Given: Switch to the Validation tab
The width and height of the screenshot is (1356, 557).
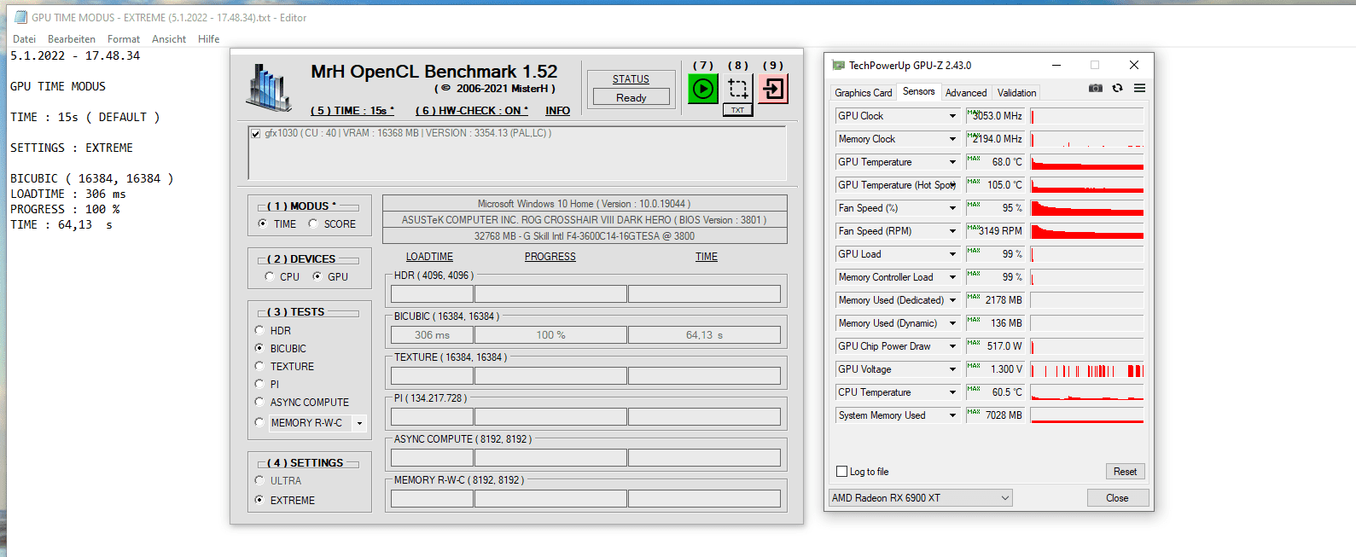Looking at the screenshot, I should (x=1017, y=93).
